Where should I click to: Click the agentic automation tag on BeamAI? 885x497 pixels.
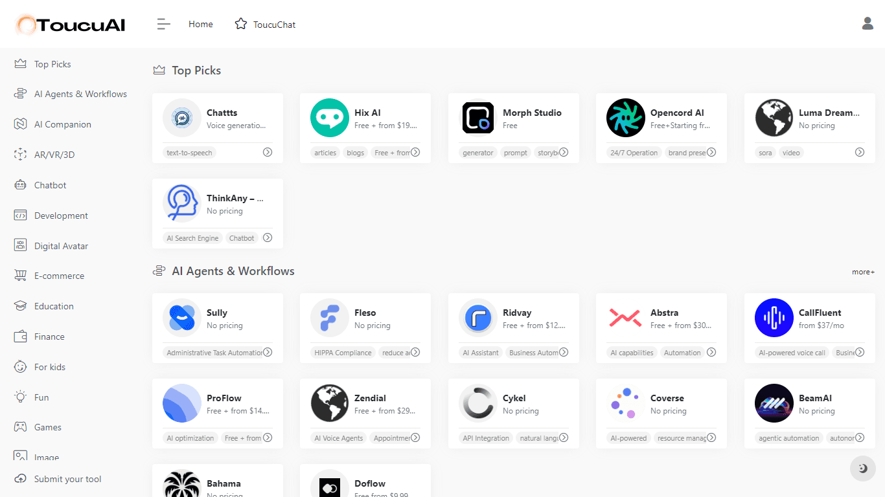[x=789, y=438]
